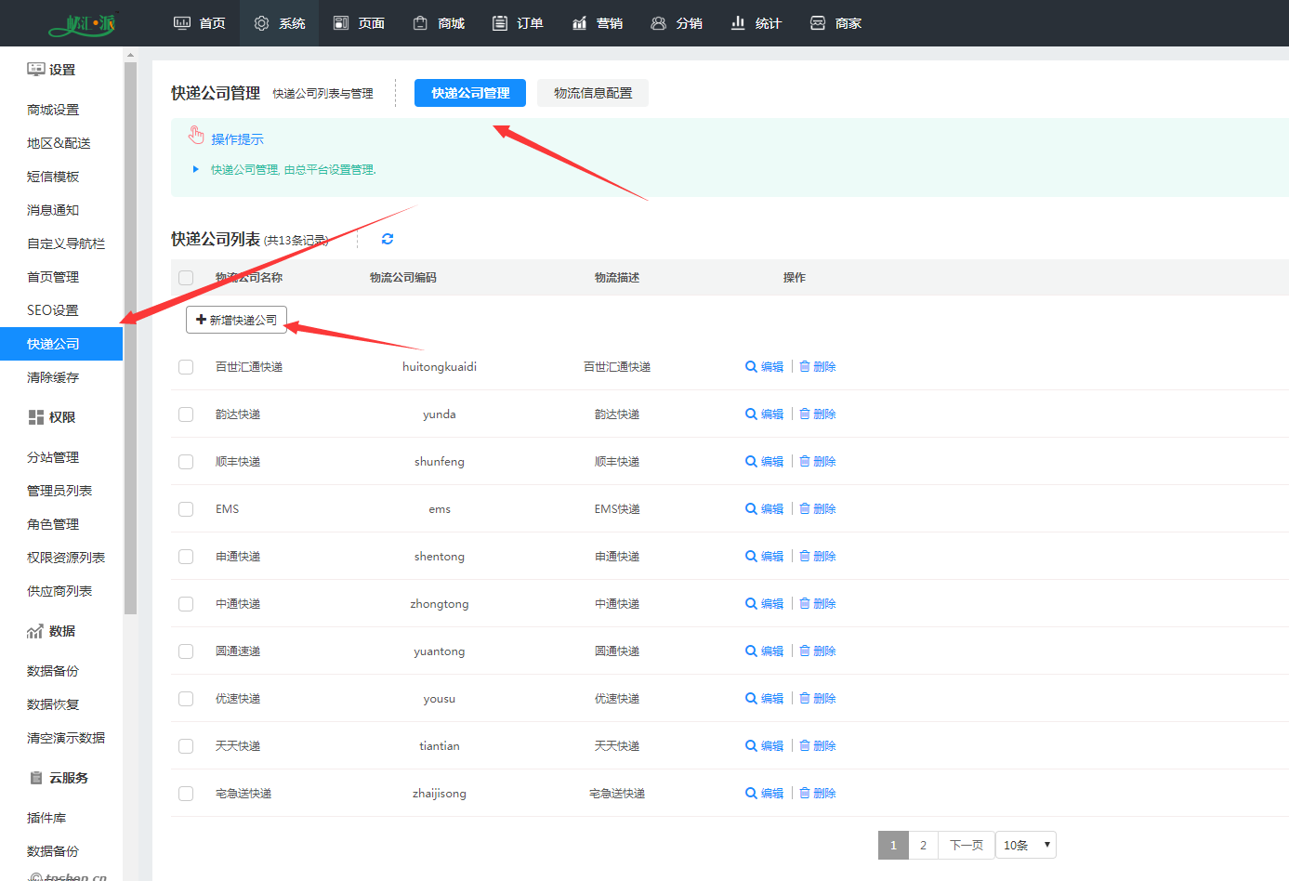Click the 统计 bar chart icon

738,23
